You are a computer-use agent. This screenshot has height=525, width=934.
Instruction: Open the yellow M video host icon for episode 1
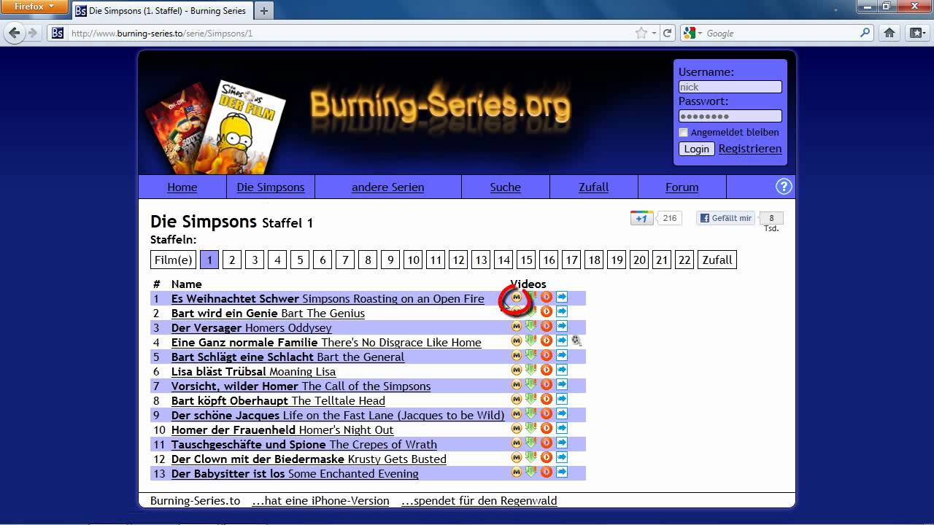coord(517,297)
